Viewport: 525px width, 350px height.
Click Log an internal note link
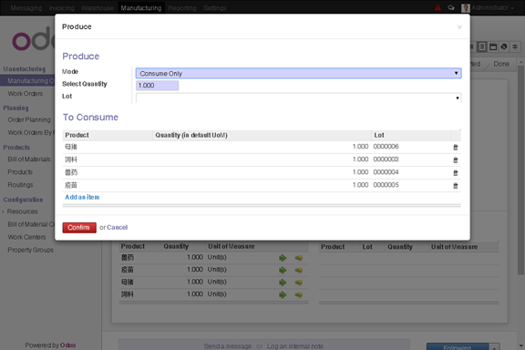[x=294, y=346]
